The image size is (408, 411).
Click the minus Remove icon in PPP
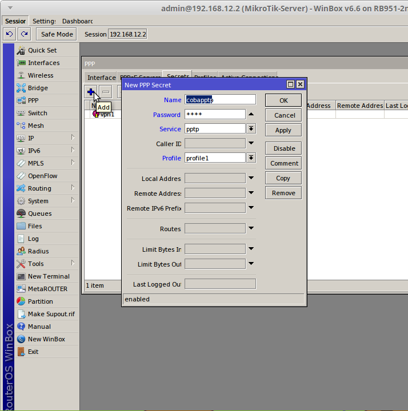click(106, 92)
